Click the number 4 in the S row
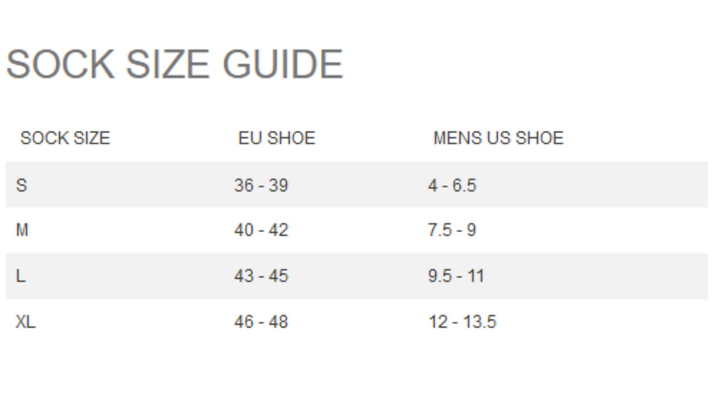 click(x=433, y=185)
